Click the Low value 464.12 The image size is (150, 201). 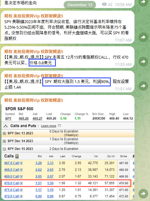click(128, 119)
